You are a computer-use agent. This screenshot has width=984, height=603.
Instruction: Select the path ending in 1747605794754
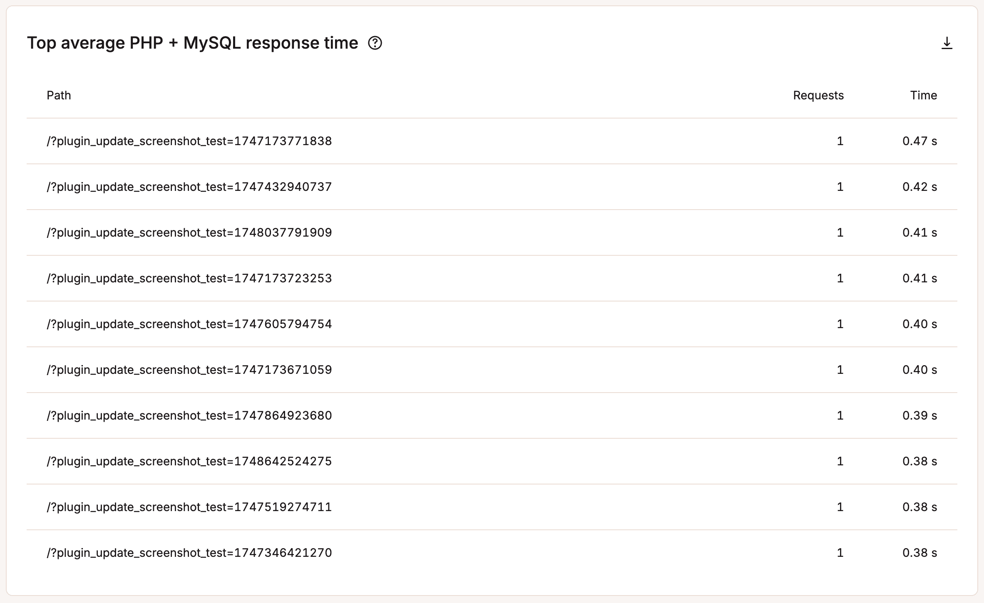[x=189, y=324]
